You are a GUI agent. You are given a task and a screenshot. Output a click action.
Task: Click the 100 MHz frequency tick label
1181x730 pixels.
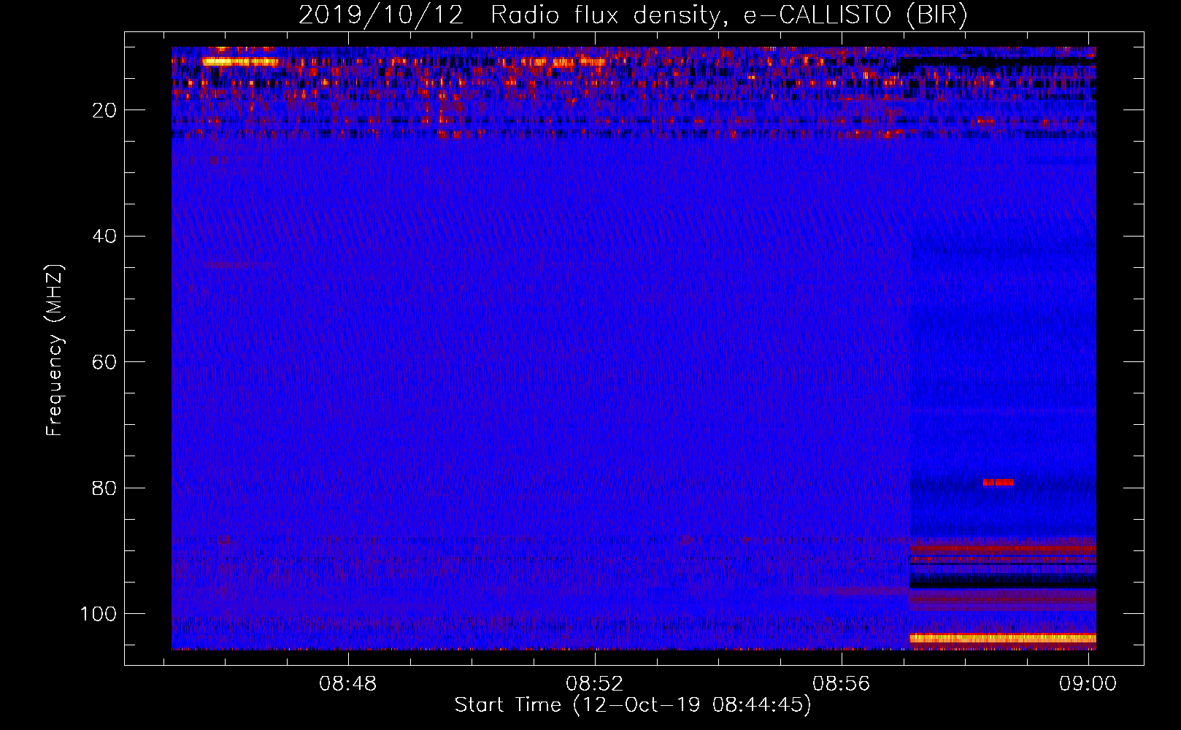99,614
